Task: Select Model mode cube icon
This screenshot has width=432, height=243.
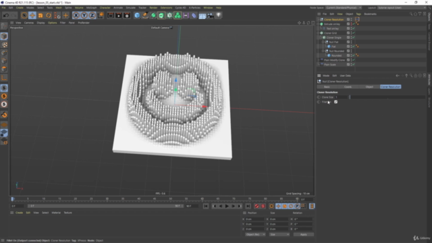Action: [4, 36]
